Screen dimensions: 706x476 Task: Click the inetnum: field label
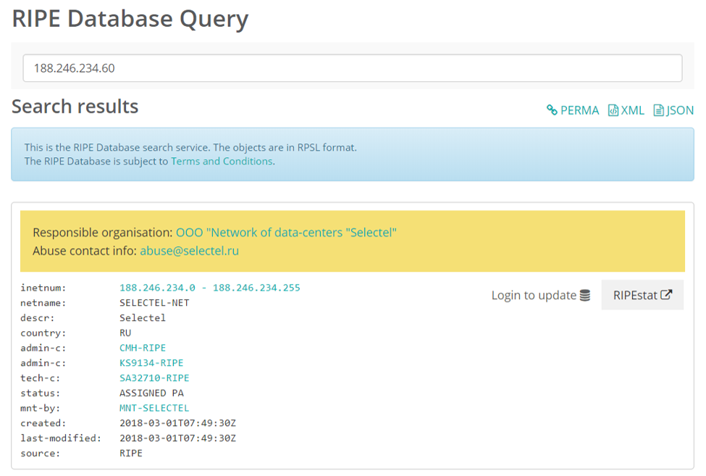coord(43,288)
